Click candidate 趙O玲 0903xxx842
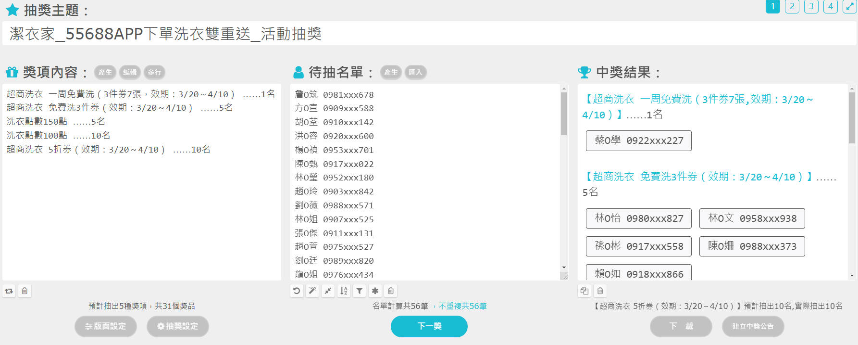The width and height of the screenshot is (858, 345). click(334, 192)
